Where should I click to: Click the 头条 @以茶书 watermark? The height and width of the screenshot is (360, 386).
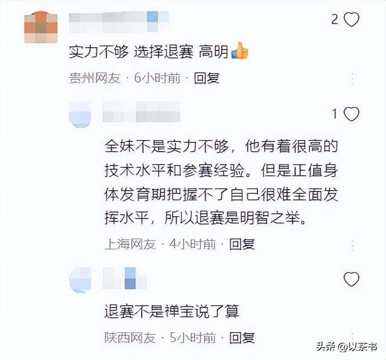(x=347, y=347)
